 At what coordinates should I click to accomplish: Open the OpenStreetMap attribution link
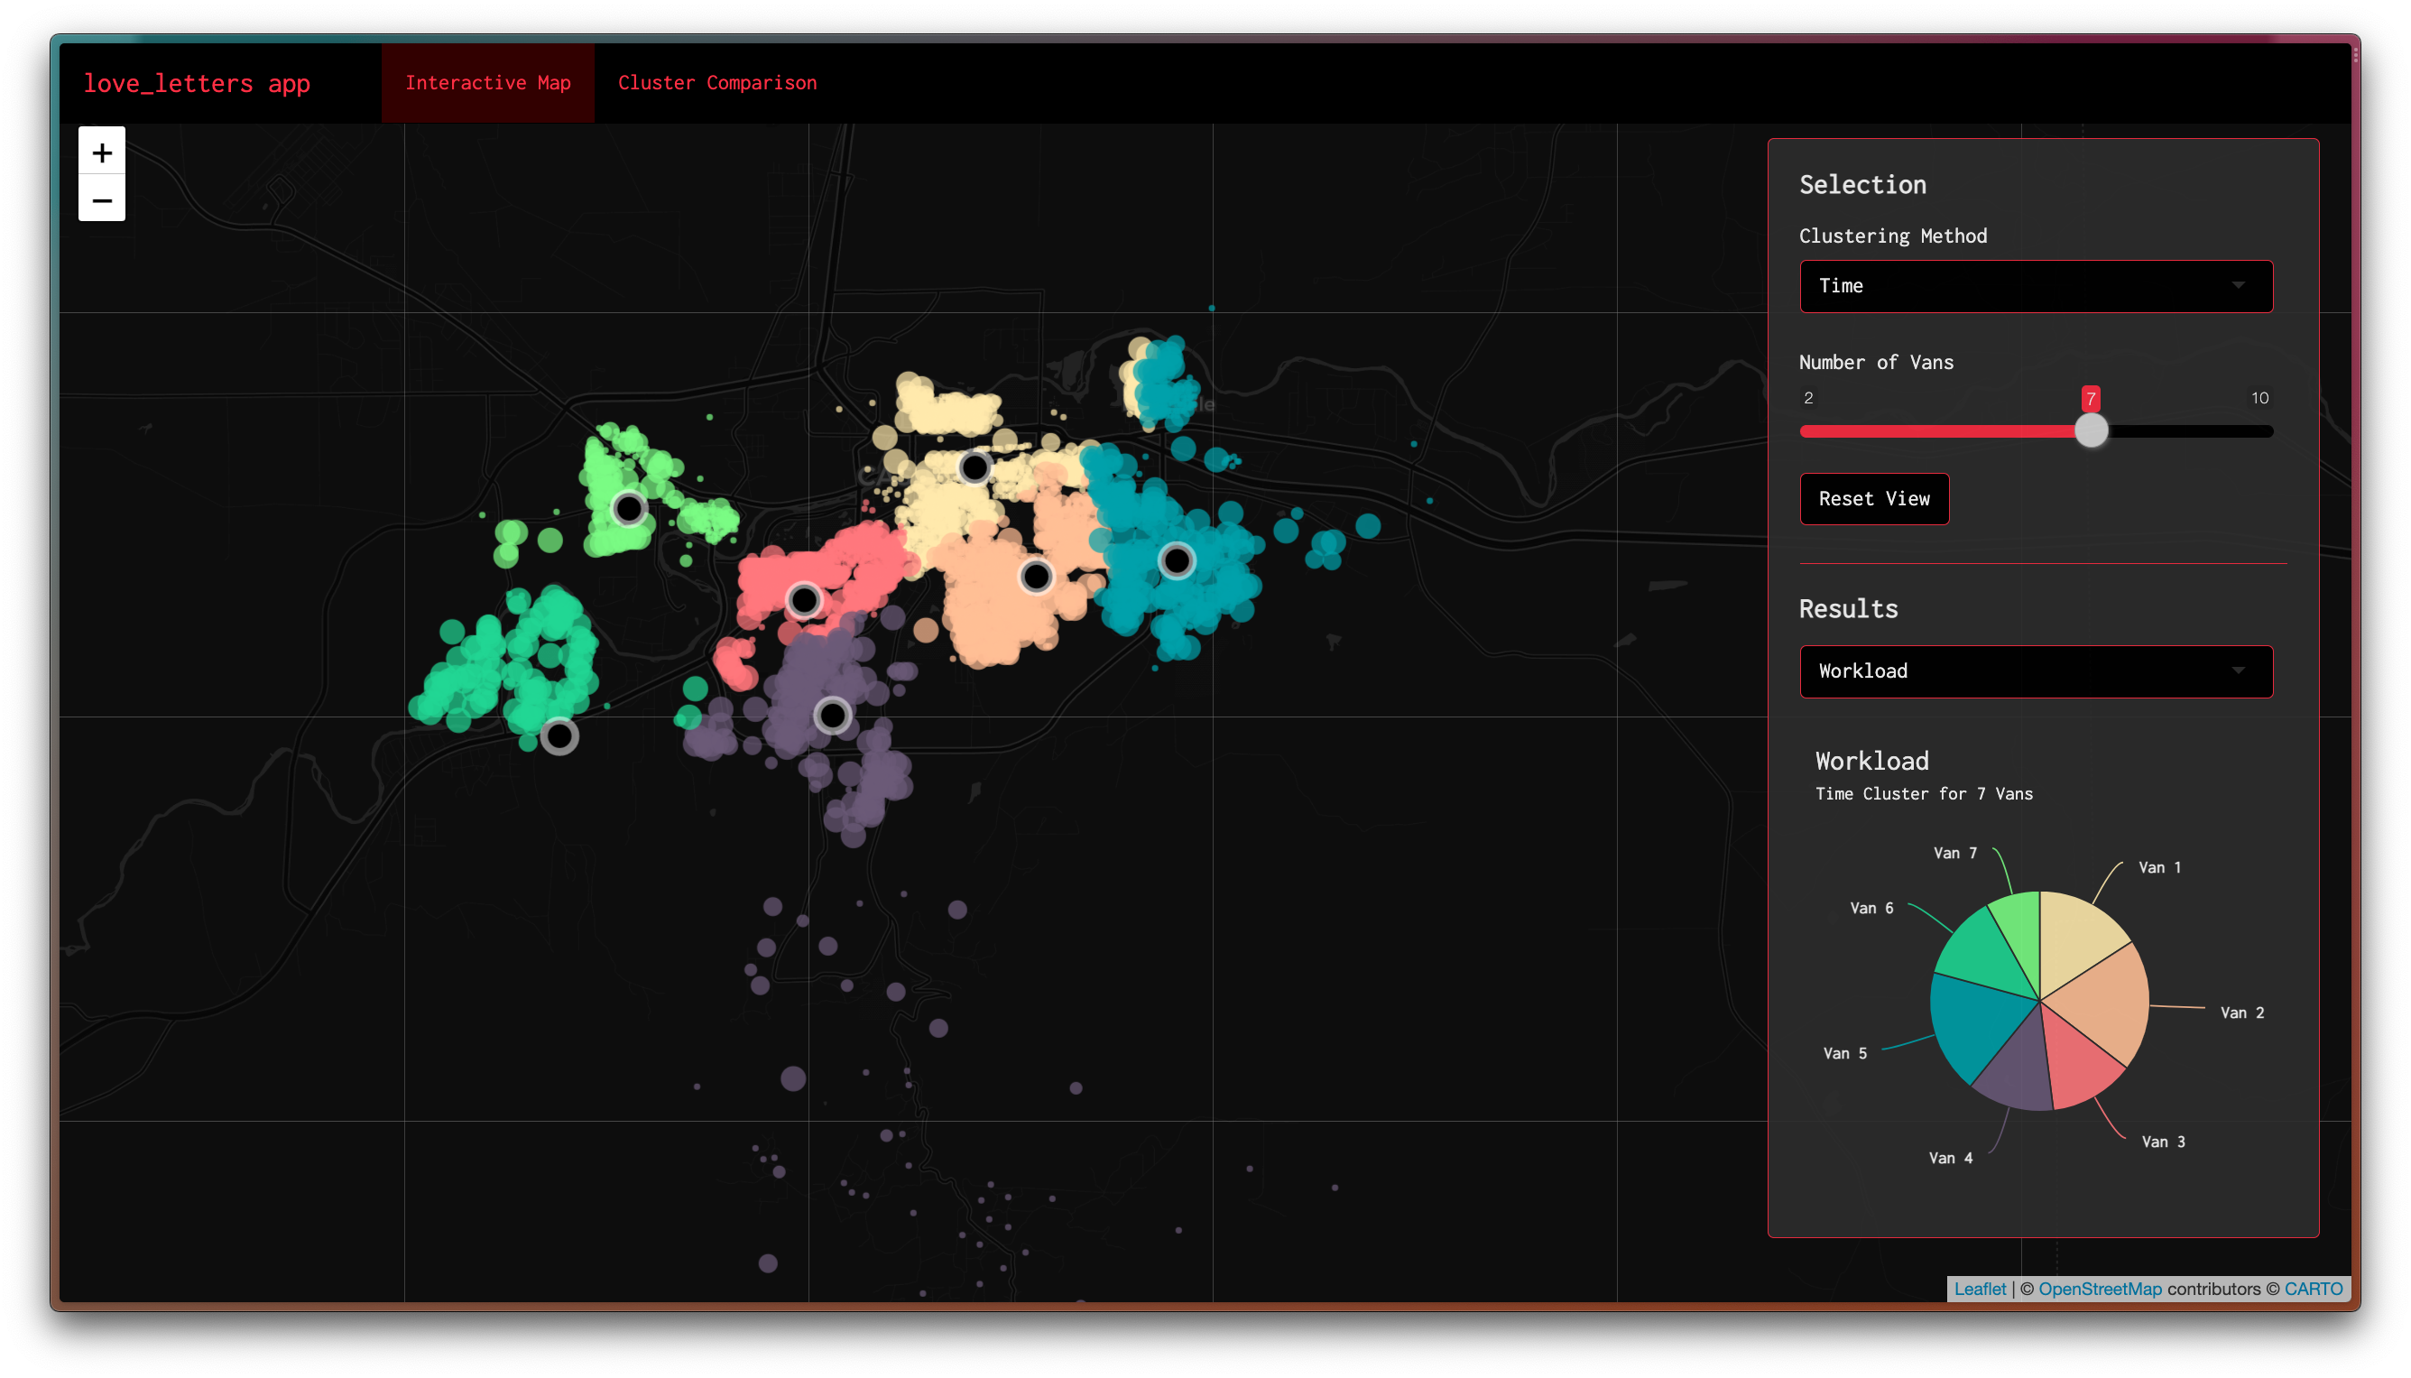2099,1288
